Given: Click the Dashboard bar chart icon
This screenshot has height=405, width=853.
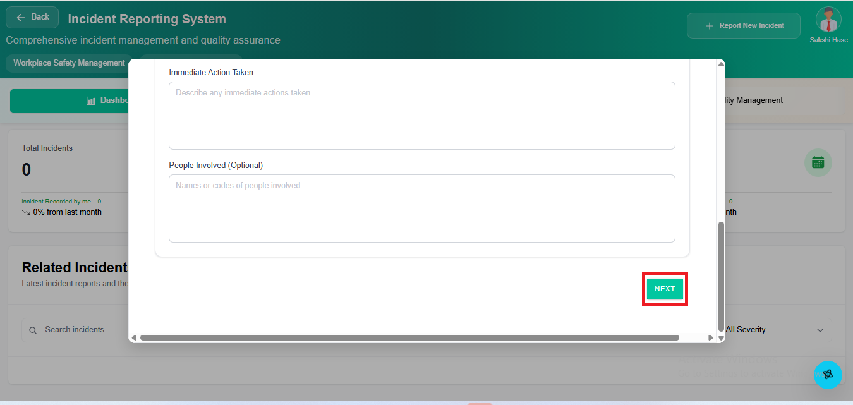Looking at the screenshot, I should (91, 100).
